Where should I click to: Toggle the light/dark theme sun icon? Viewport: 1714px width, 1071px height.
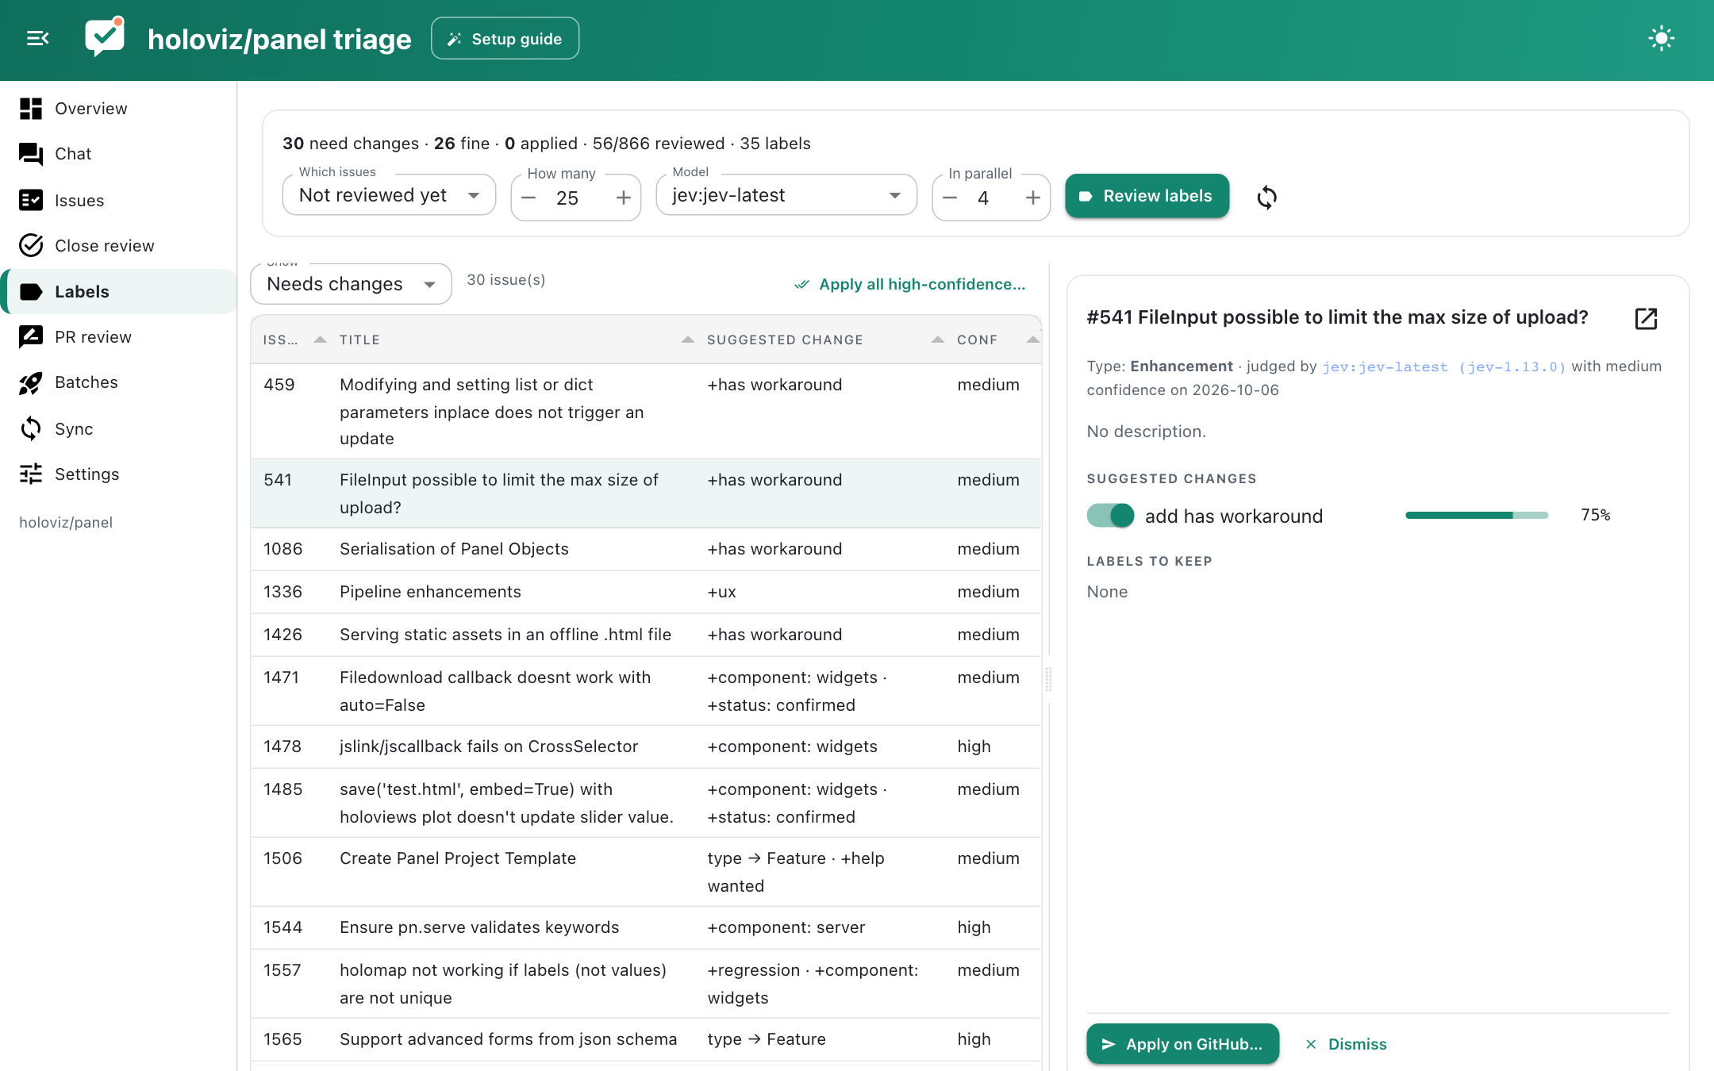click(x=1661, y=38)
